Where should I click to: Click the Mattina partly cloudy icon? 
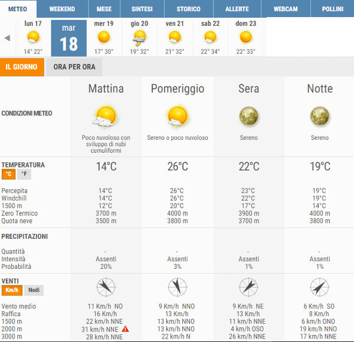coord(105,117)
